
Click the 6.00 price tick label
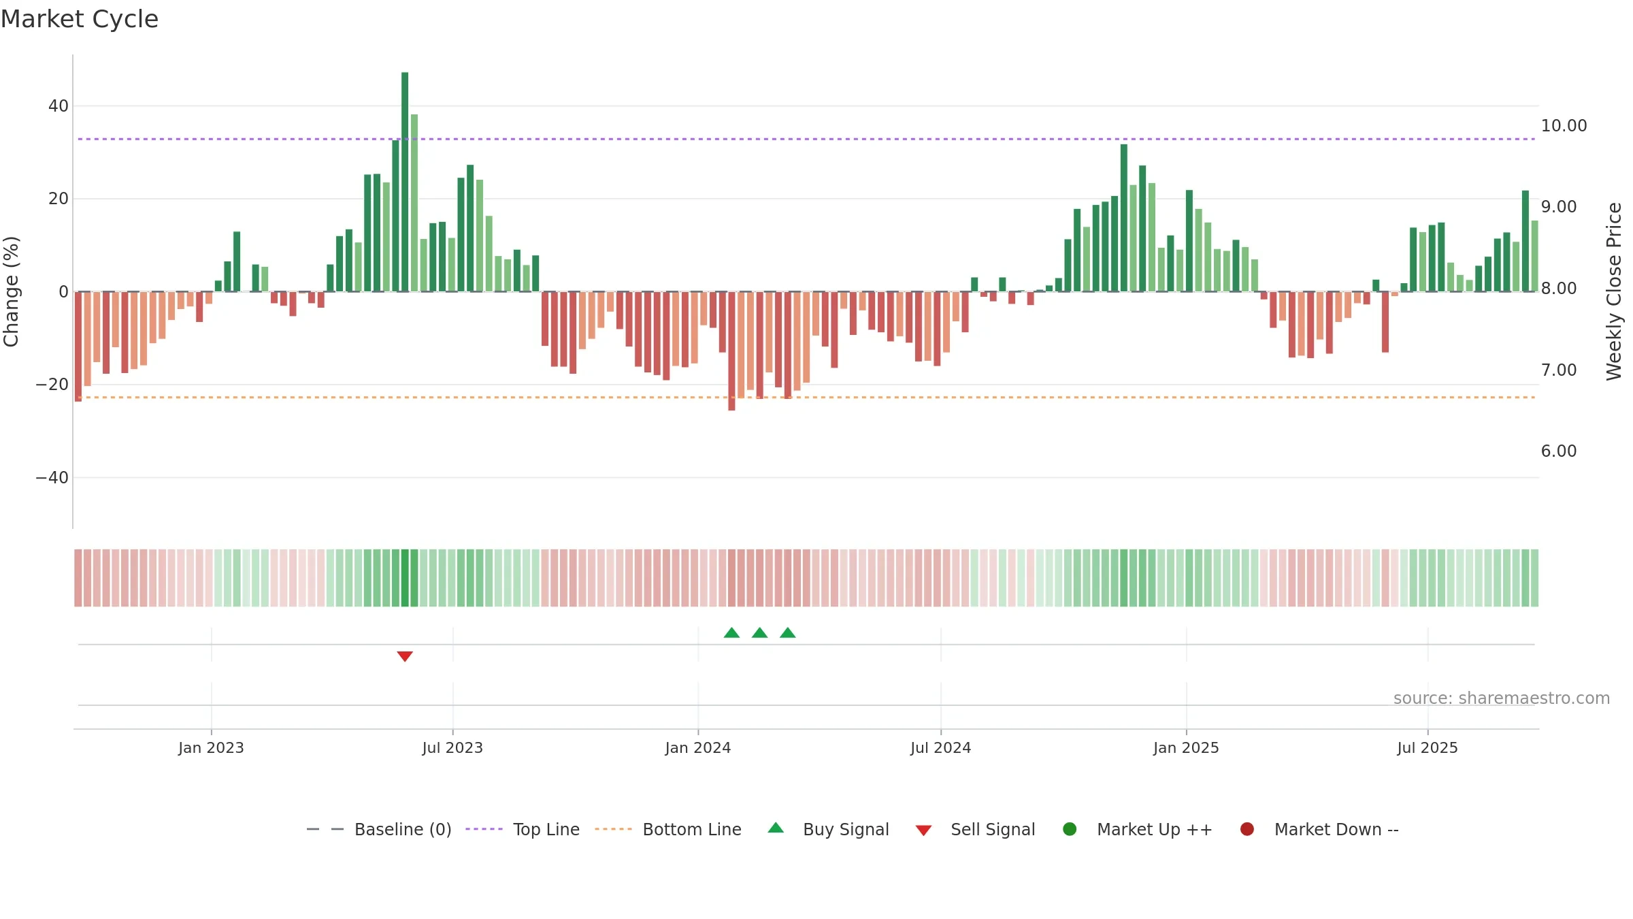[x=1559, y=451]
